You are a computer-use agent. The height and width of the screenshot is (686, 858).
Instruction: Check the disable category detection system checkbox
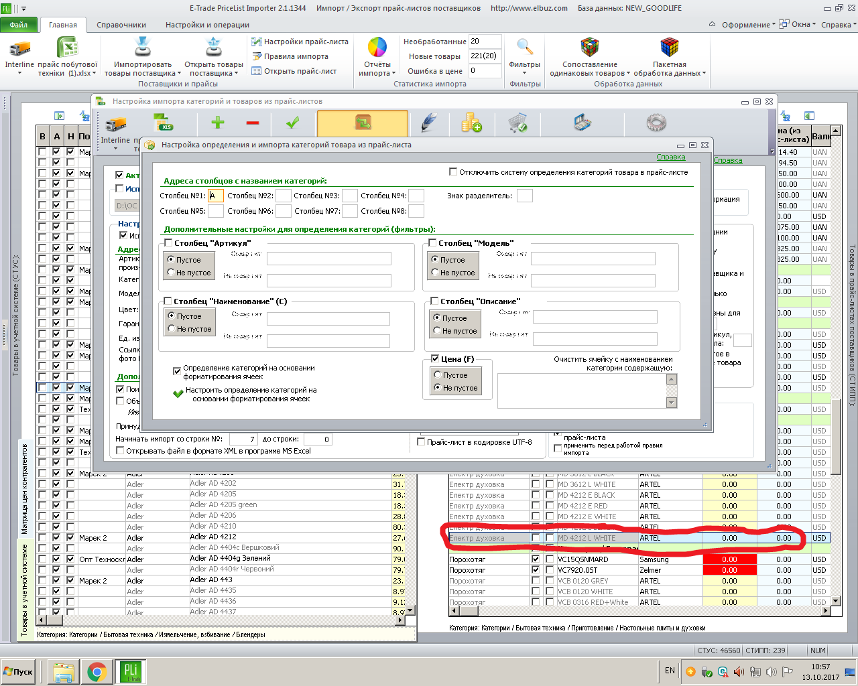[x=453, y=172]
